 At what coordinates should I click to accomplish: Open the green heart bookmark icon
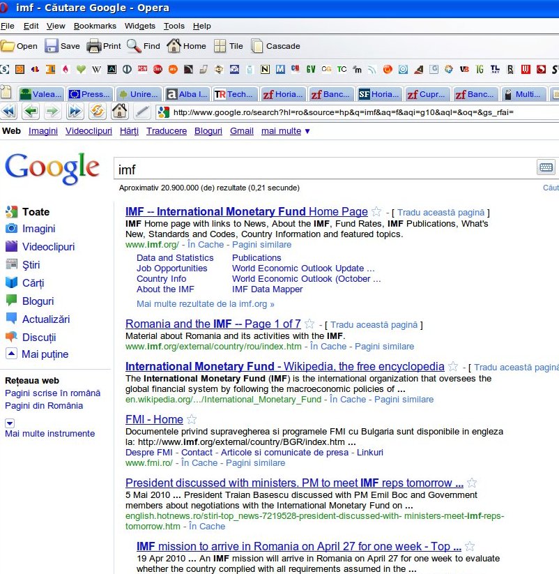(81, 69)
